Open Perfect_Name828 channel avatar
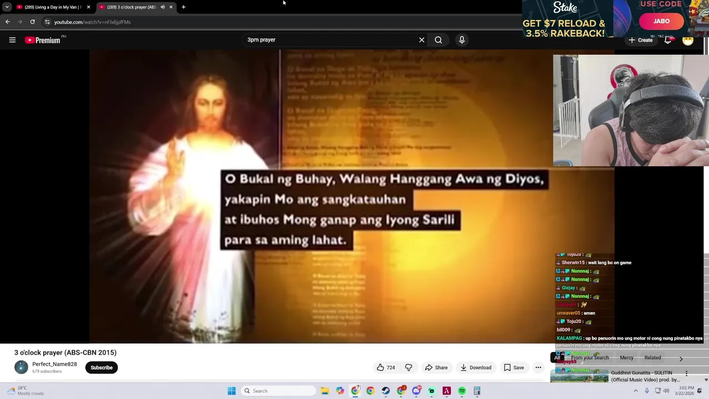 click(x=21, y=367)
